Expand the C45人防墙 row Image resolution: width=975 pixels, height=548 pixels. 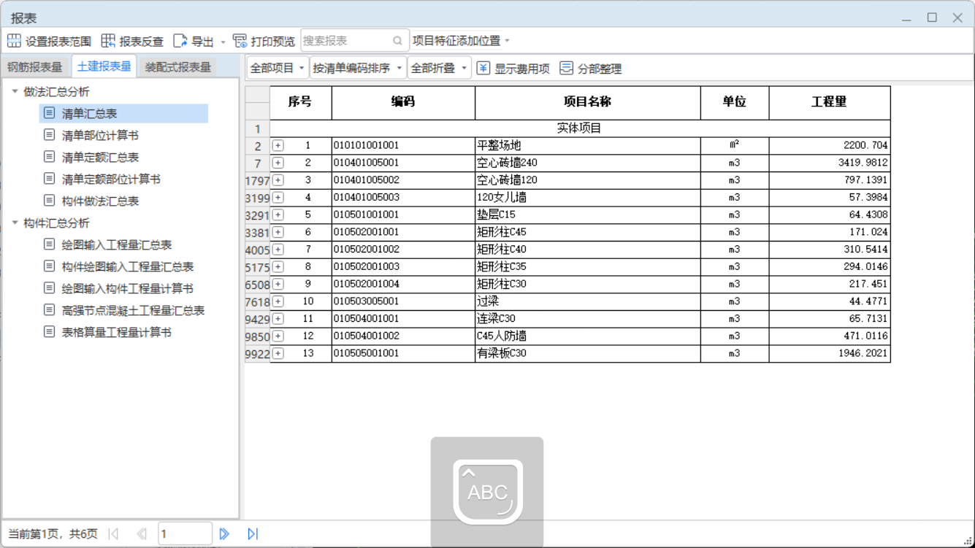pos(278,336)
